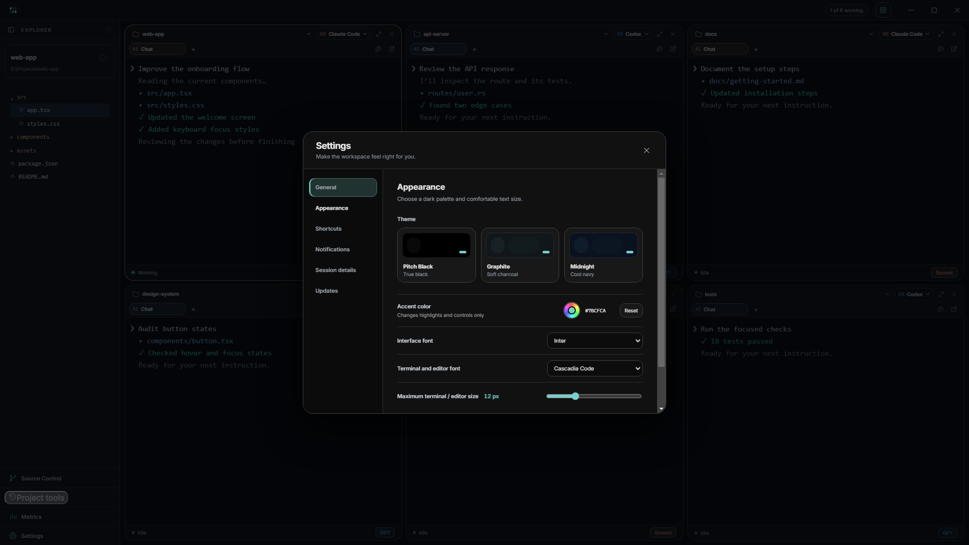Open the Updates settings section
The image size is (969, 545).
tap(343, 291)
